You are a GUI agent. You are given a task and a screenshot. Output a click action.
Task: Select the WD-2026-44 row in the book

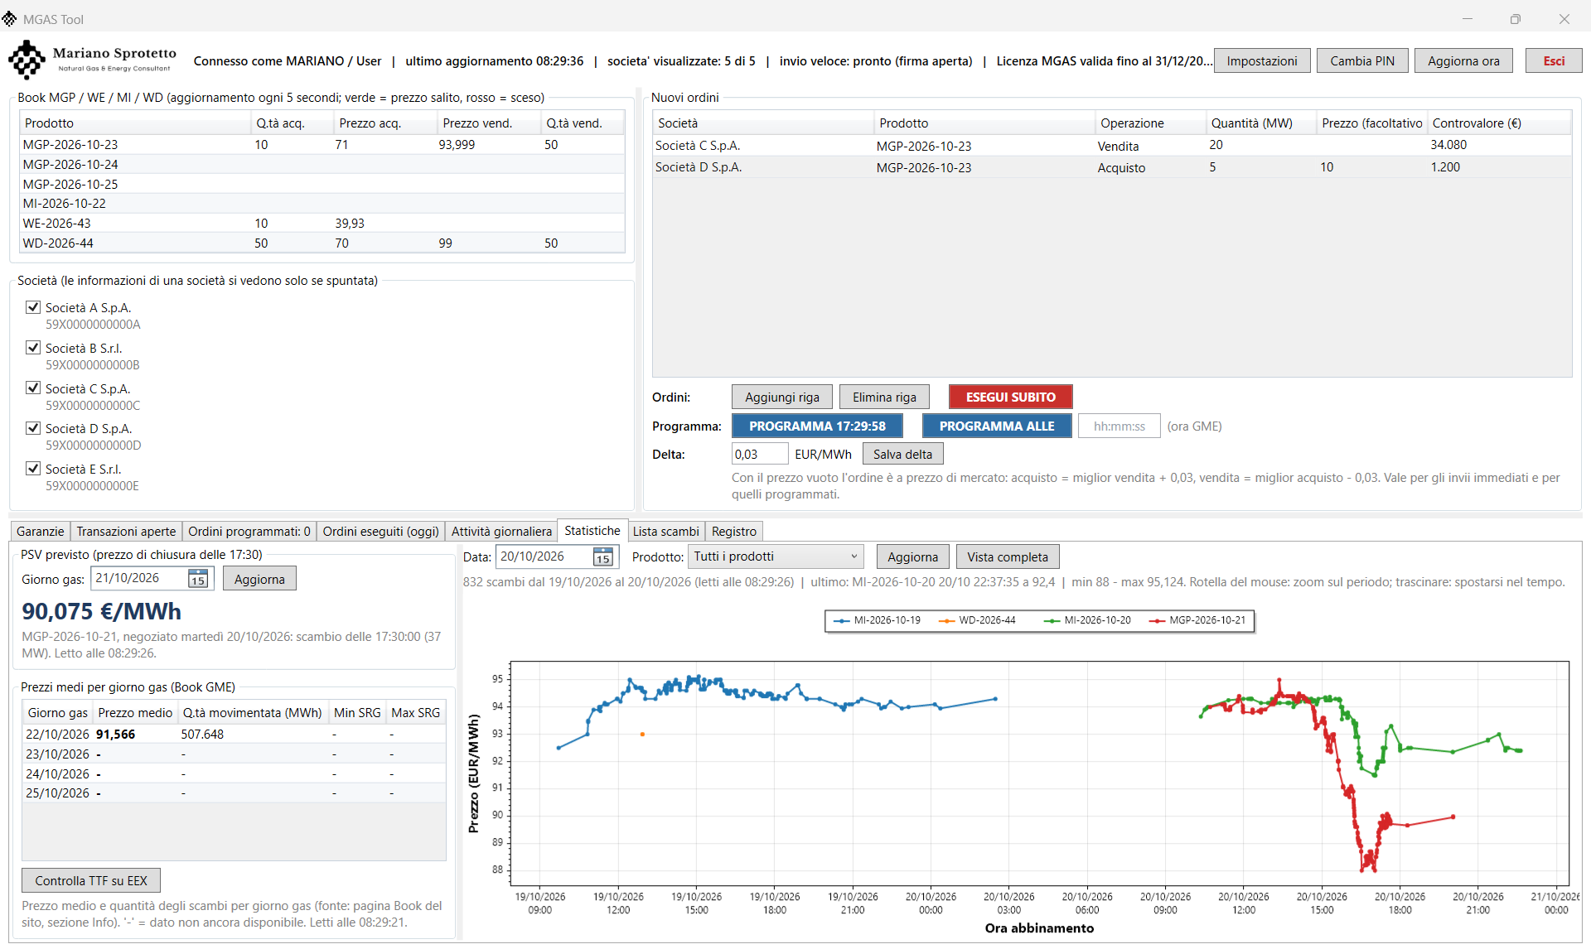click(x=322, y=243)
